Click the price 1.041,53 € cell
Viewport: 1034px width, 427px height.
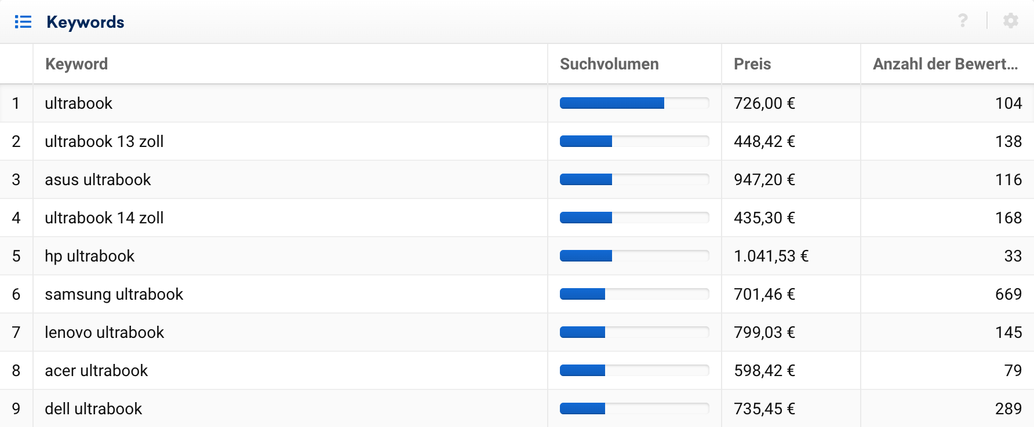771,256
